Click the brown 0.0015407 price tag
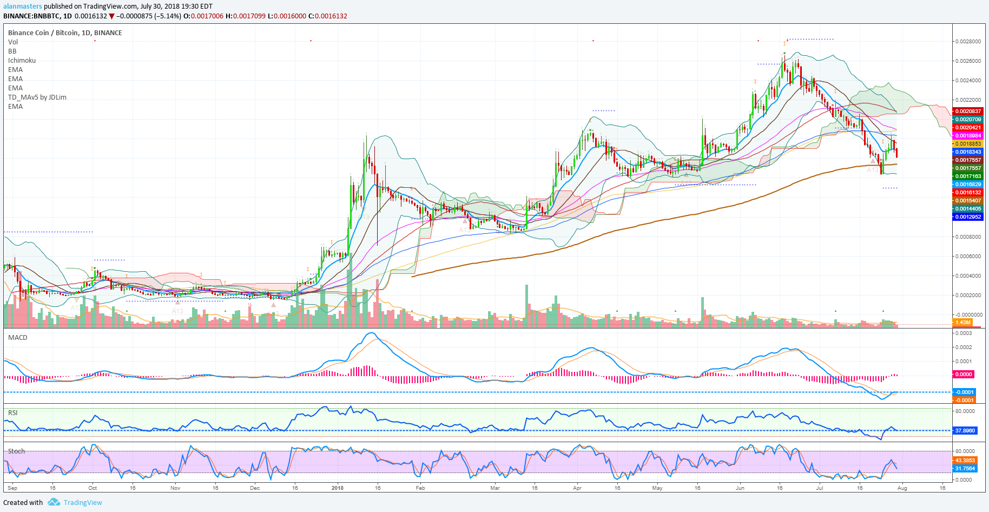 (x=967, y=201)
